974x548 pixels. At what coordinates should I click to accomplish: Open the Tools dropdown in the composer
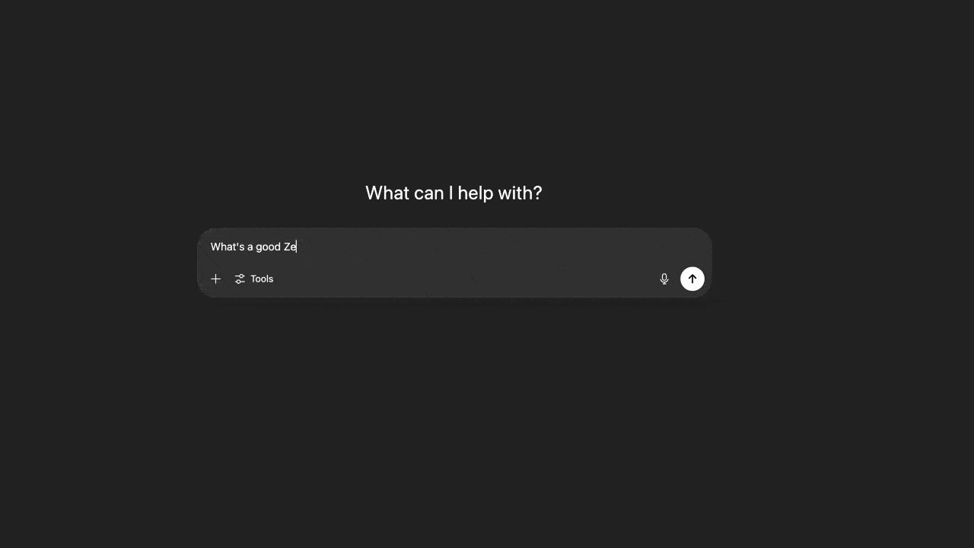[254, 279]
